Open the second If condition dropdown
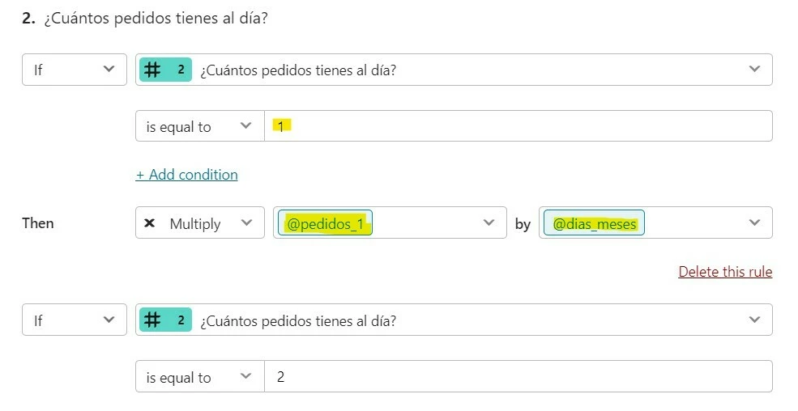Screen dimensions: 798x411 coord(74,320)
